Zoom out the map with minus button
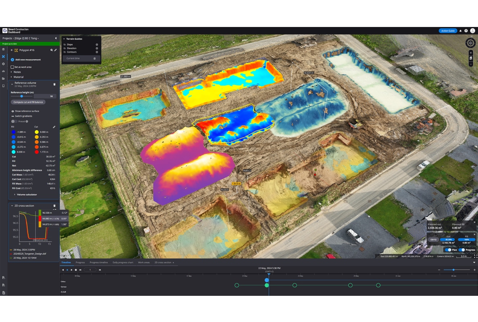 click(x=471, y=64)
